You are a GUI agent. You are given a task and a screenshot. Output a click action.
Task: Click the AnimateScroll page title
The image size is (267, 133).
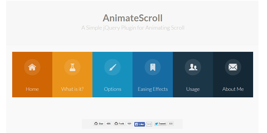pyautogui.click(x=132, y=18)
